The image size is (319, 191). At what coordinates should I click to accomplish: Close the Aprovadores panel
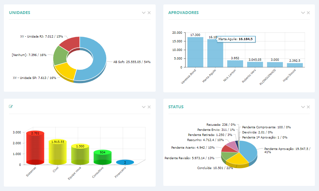tap(308, 13)
